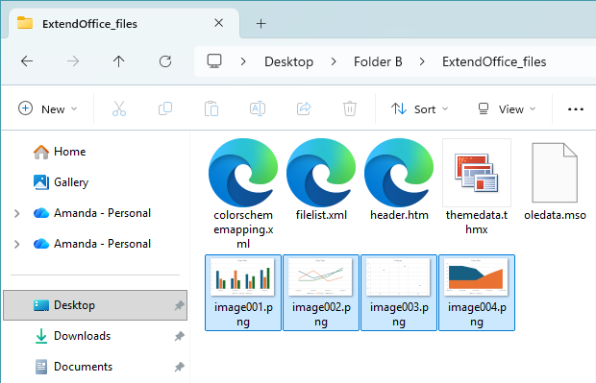Click the chevron between Desktop and Folder B

coord(334,61)
